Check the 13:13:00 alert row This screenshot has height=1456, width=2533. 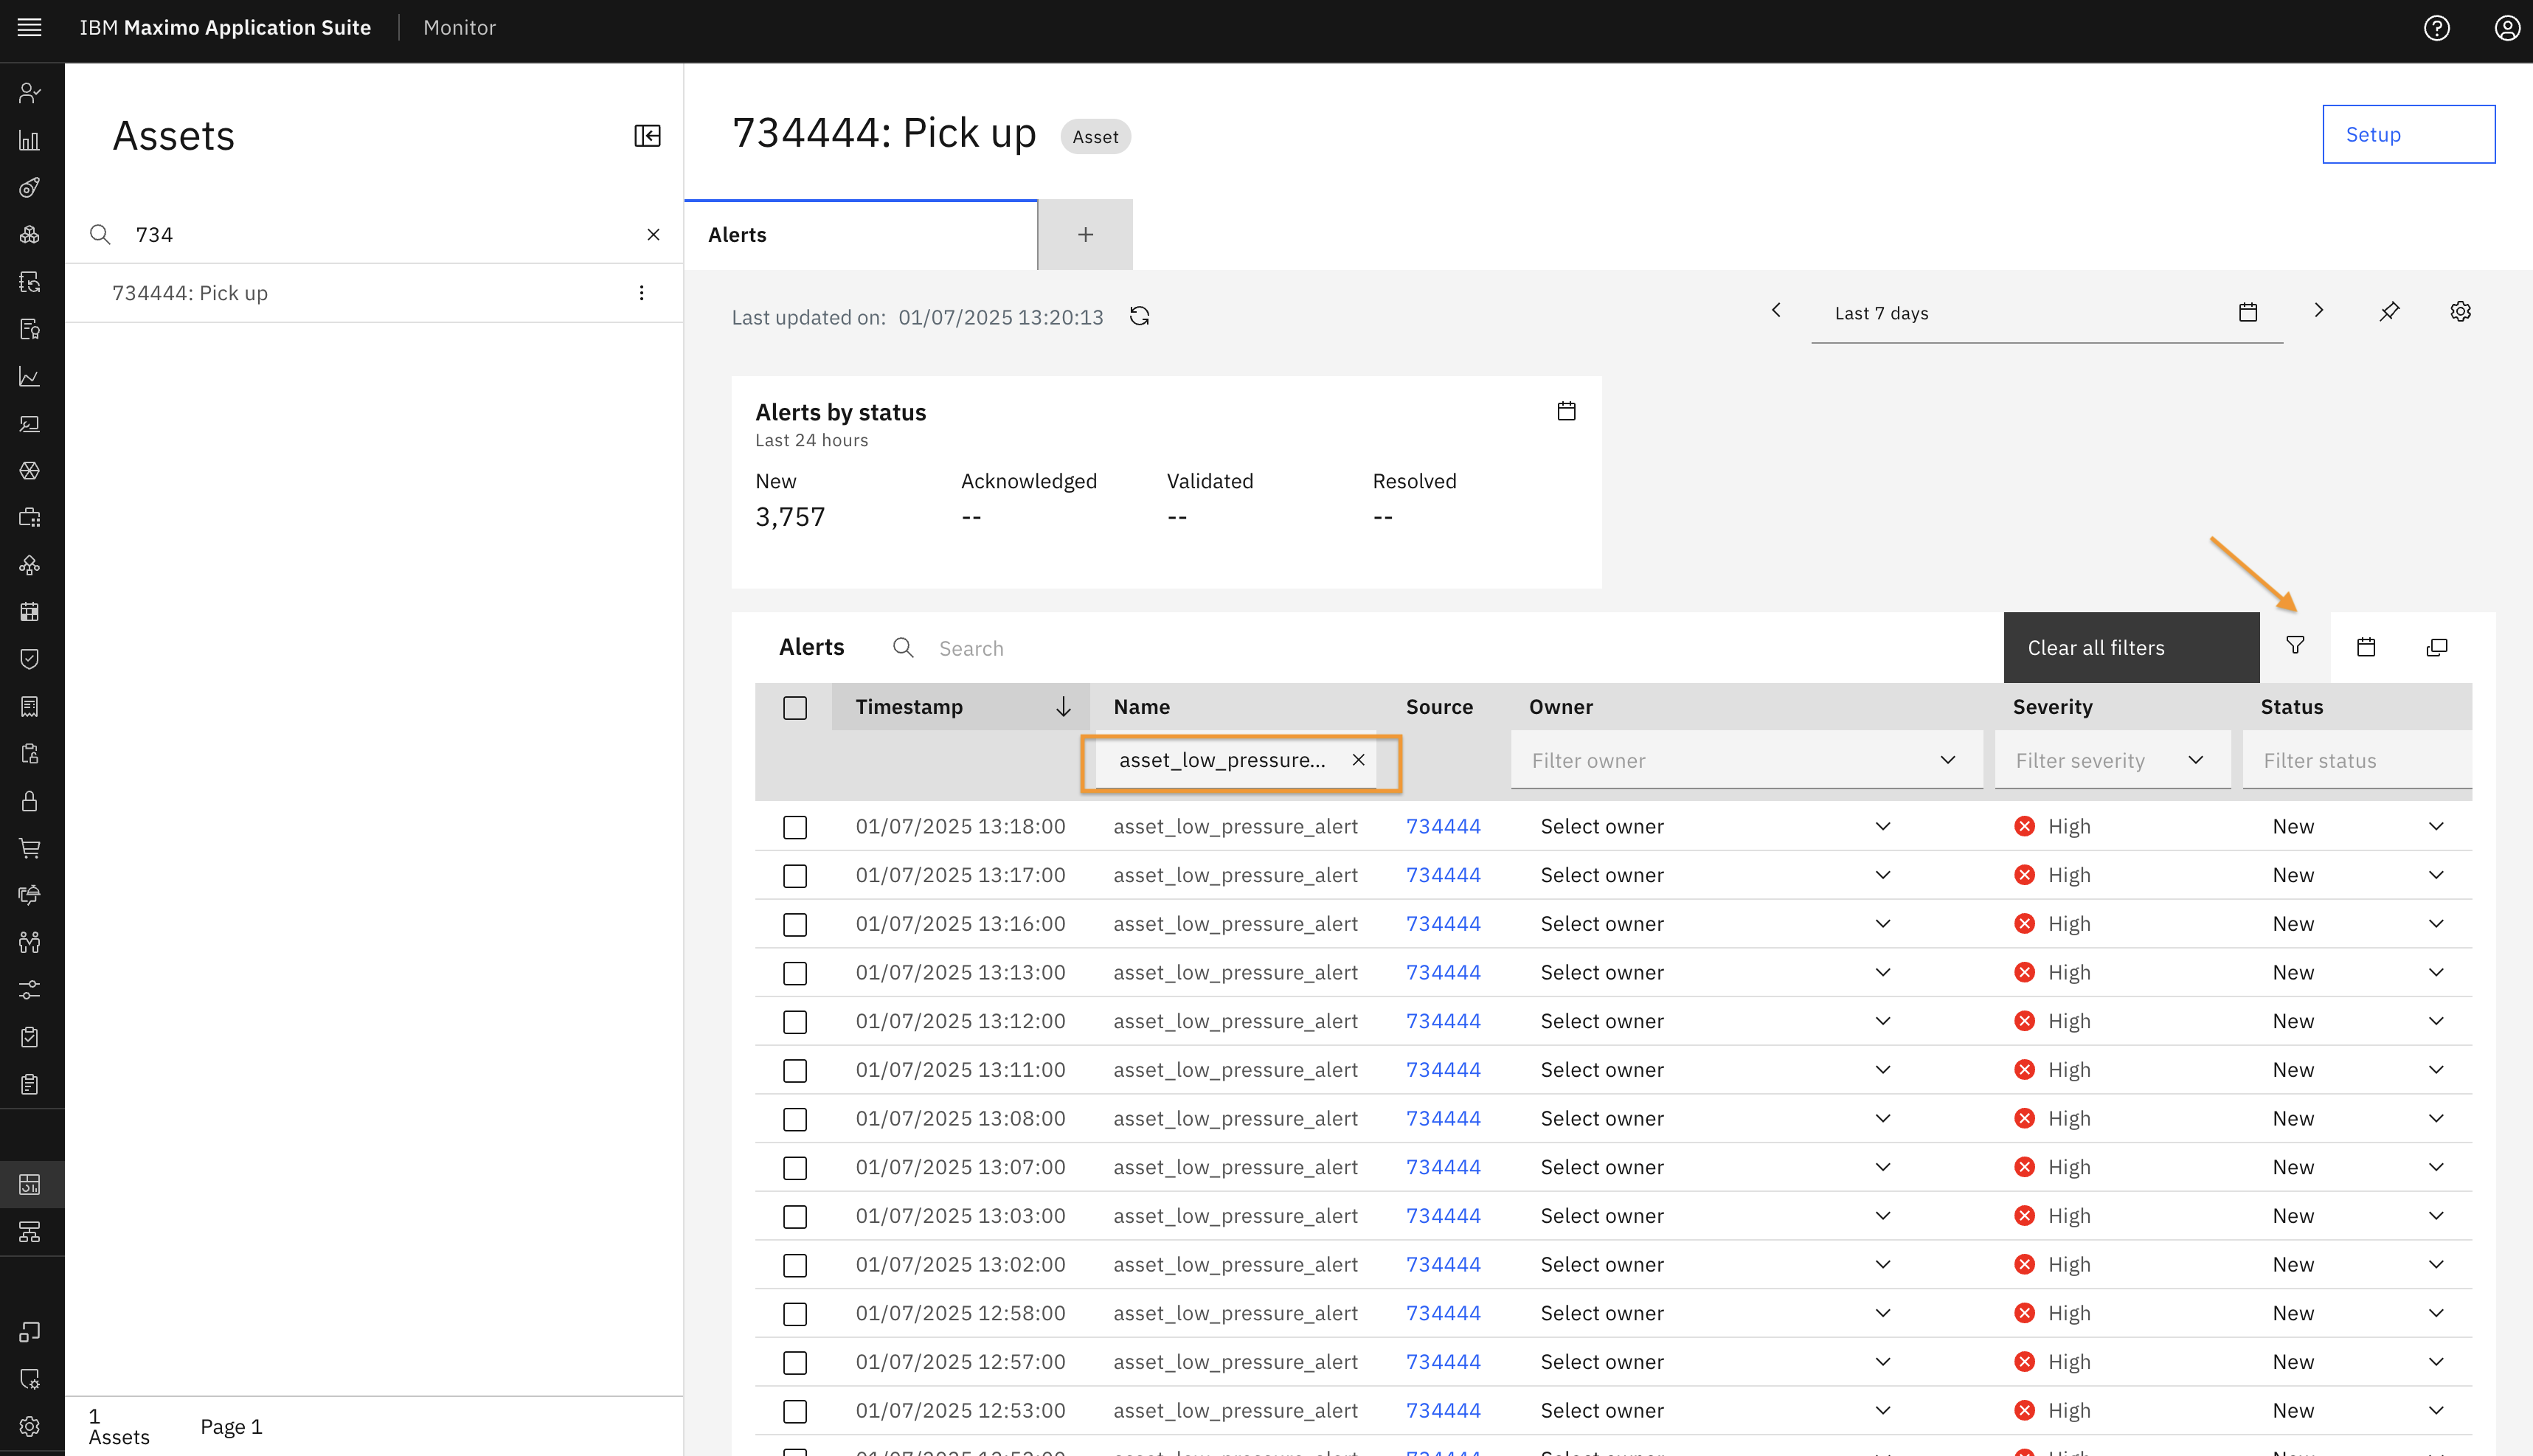coord(795,973)
